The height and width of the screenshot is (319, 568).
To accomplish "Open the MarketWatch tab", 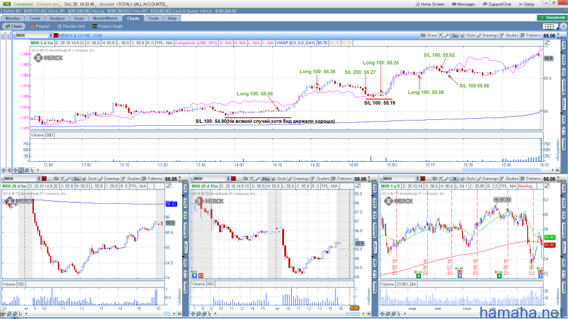I will point(105,18).
